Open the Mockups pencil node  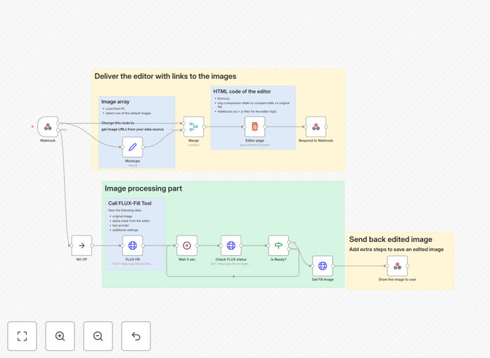pyautogui.click(x=132, y=147)
